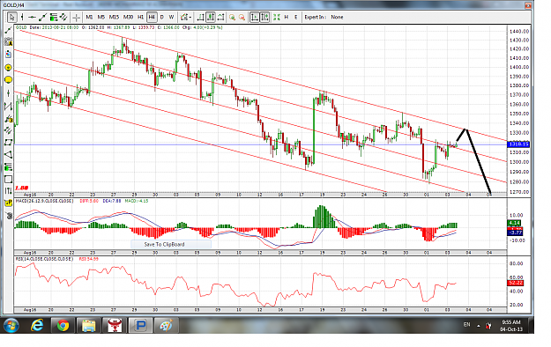Select M30 timeframe
This screenshot has height=347, width=551.
(128, 17)
